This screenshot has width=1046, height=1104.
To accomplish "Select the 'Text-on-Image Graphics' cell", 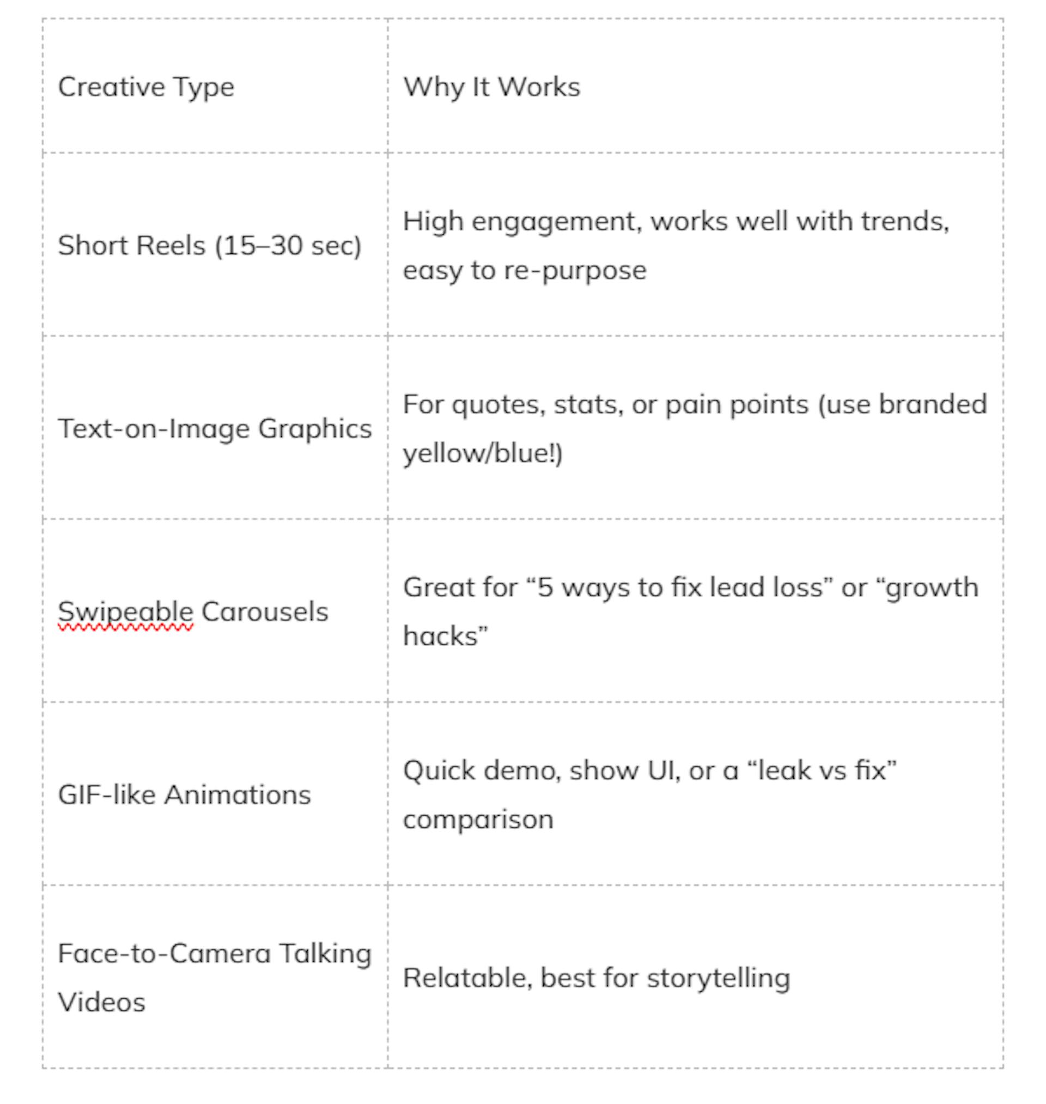I will click(215, 428).
